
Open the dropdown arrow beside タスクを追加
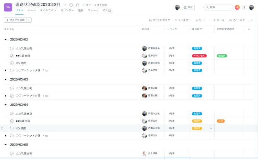point(29,20)
